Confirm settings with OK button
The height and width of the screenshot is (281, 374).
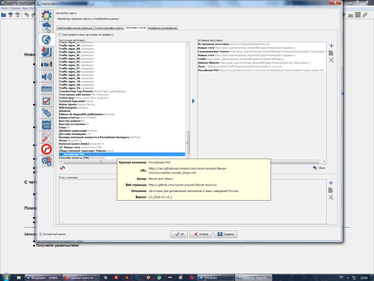(x=179, y=234)
